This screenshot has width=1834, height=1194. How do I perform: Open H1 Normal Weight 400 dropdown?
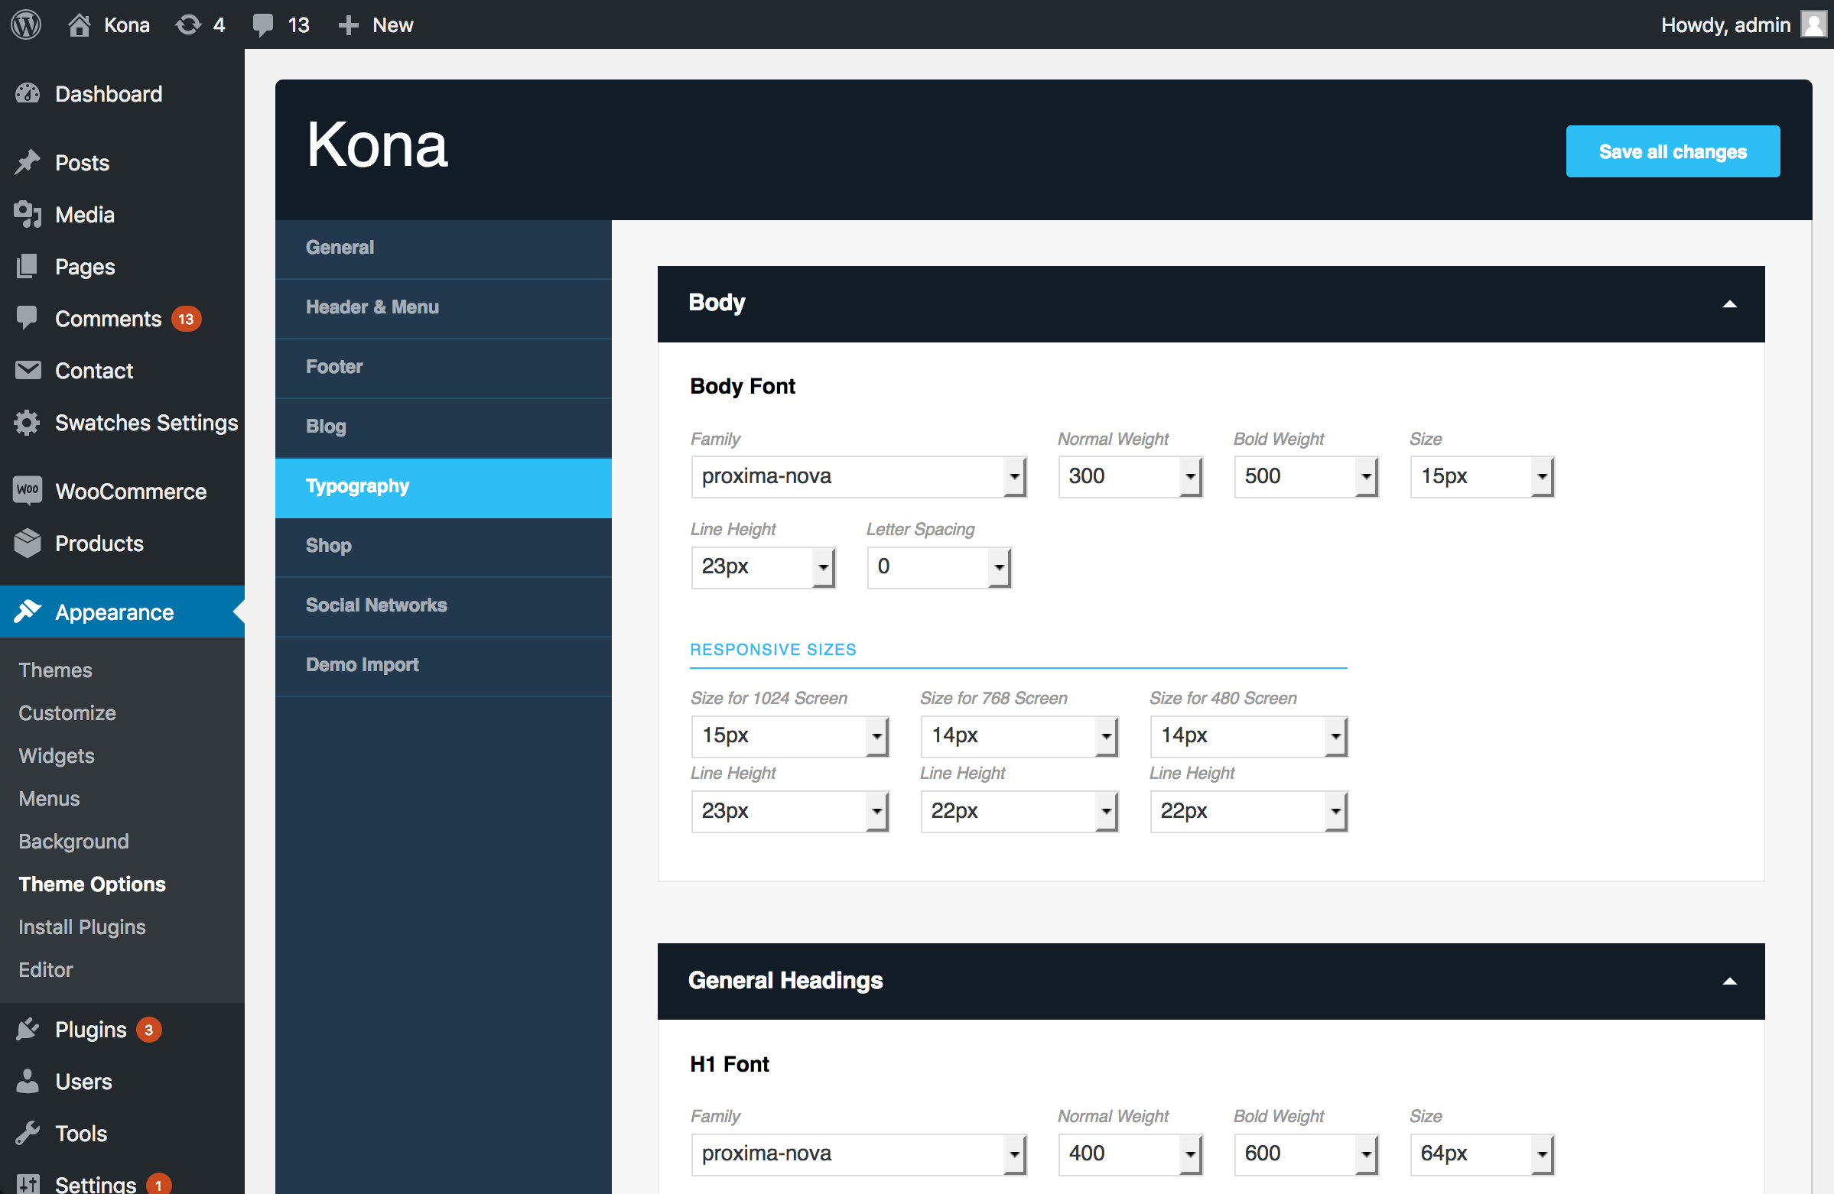1130,1154
